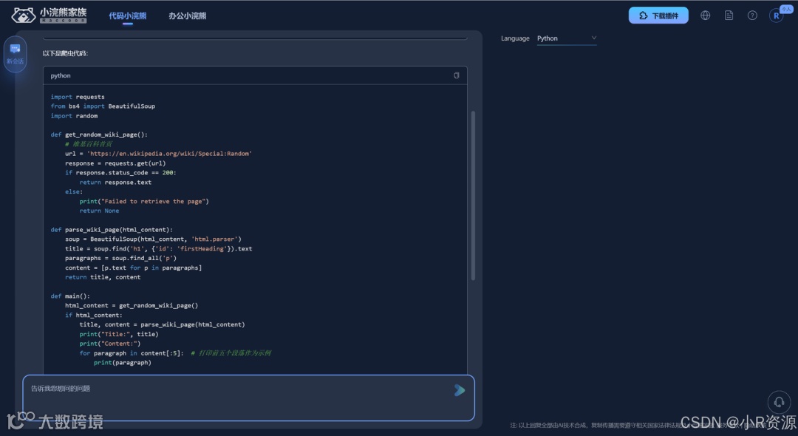Image resolution: width=798 pixels, height=436 pixels.
Task: Click the code block vertical scrollbar
Action: point(473,196)
